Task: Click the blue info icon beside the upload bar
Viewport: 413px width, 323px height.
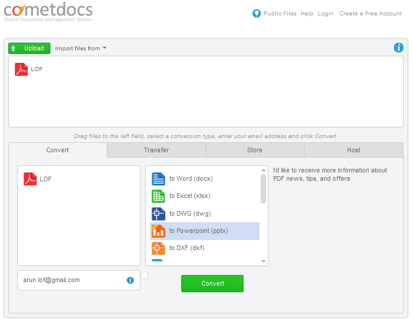Action: (x=398, y=47)
